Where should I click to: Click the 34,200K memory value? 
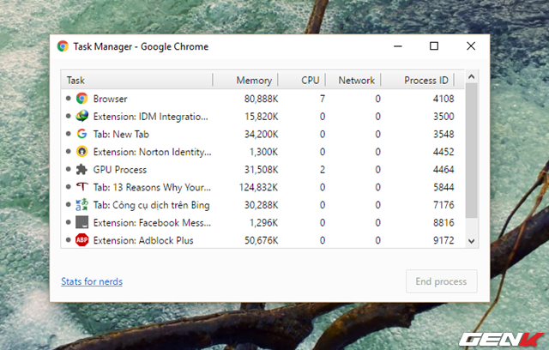coord(261,135)
